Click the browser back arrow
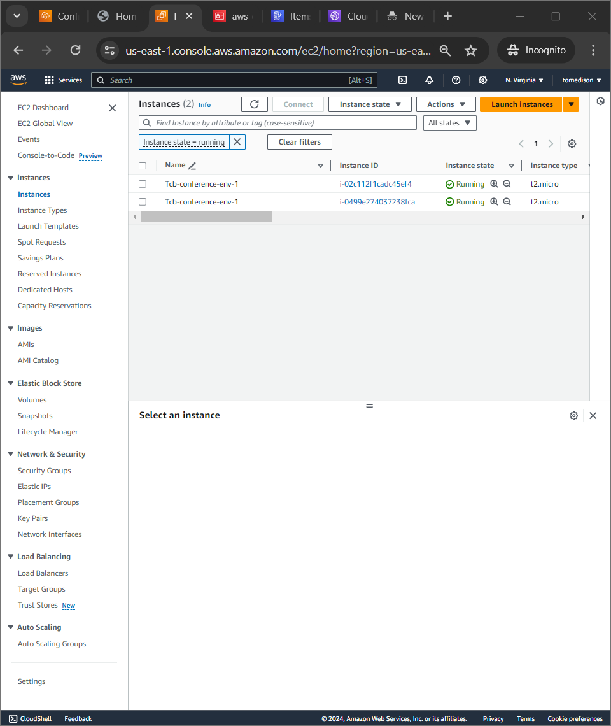Screen dimensions: 611x726 (x=18, y=50)
